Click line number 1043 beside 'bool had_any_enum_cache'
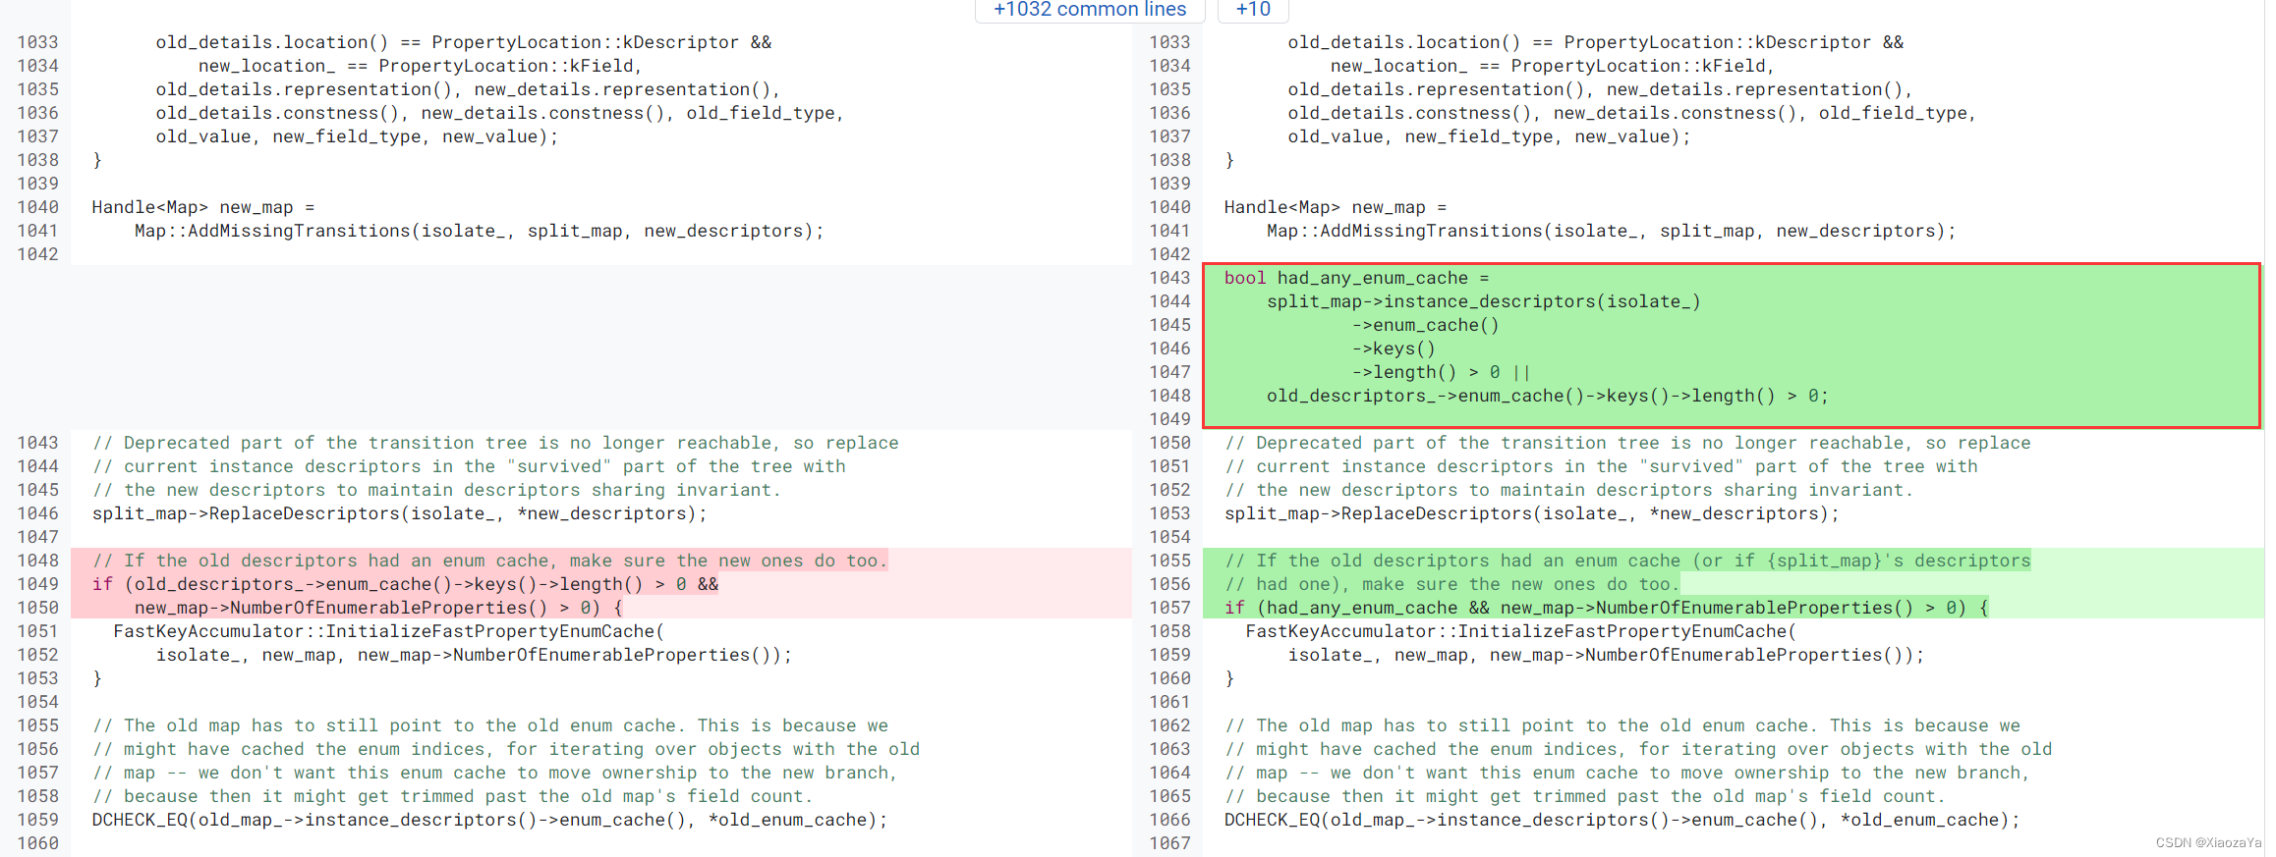The width and height of the screenshot is (2276, 857). click(1169, 278)
